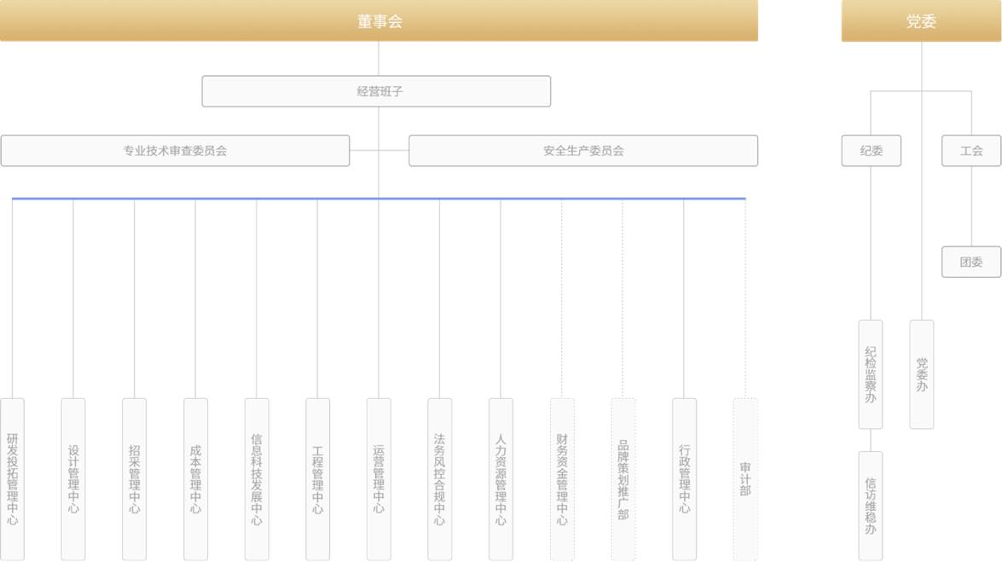Select the dashed 品牌策划推广部 box
1002x562 pixels.
tap(623, 478)
